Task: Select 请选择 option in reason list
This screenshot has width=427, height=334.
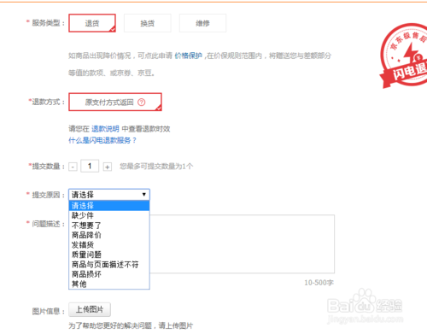Action: click(109, 206)
